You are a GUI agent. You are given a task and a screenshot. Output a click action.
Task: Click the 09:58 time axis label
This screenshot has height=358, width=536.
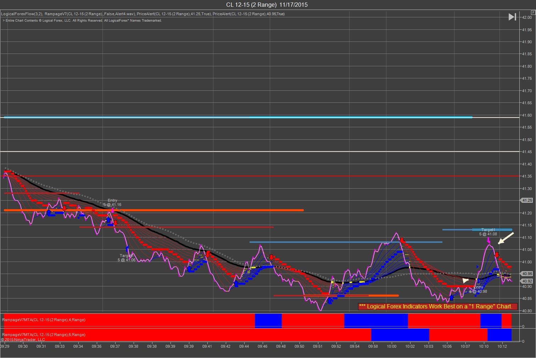pyautogui.click(x=373, y=347)
